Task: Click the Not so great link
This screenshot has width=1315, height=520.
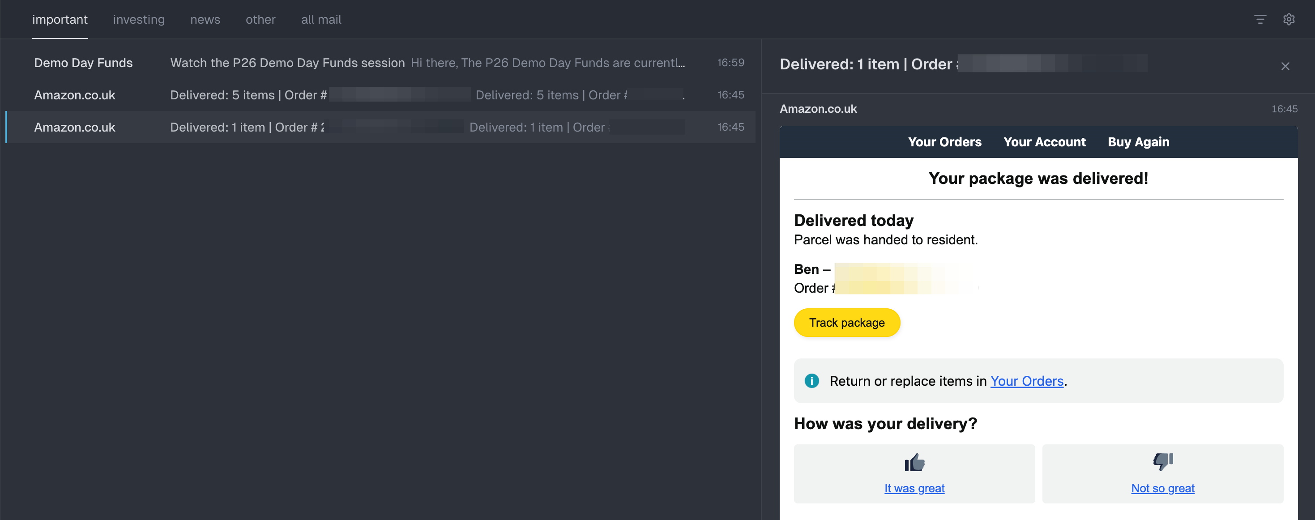Action: (1162, 488)
